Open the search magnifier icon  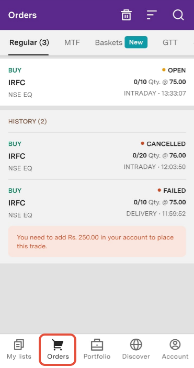(x=178, y=15)
